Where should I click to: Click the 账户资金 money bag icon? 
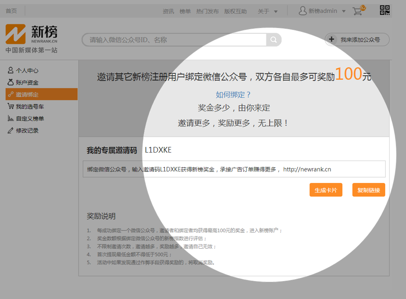[x=10, y=82]
